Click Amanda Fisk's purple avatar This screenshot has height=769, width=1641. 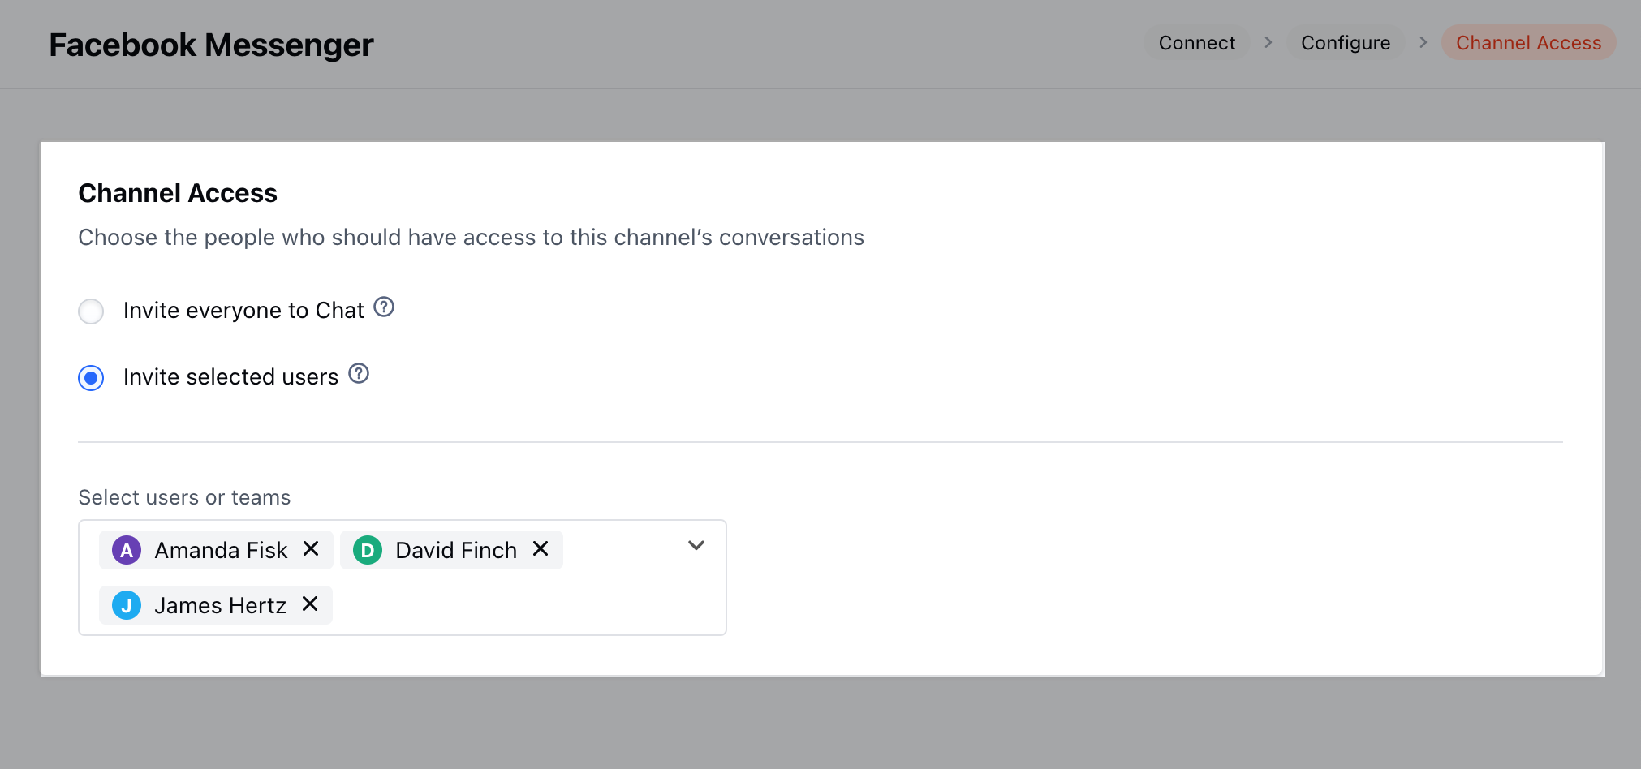(x=127, y=551)
